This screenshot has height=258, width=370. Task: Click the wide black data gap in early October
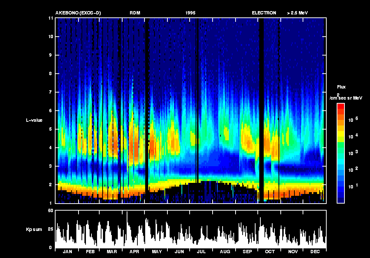pos(261,111)
